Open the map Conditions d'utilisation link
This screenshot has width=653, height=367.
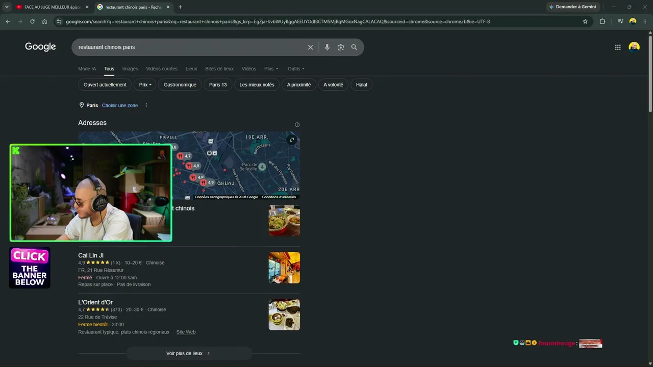pos(279,197)
